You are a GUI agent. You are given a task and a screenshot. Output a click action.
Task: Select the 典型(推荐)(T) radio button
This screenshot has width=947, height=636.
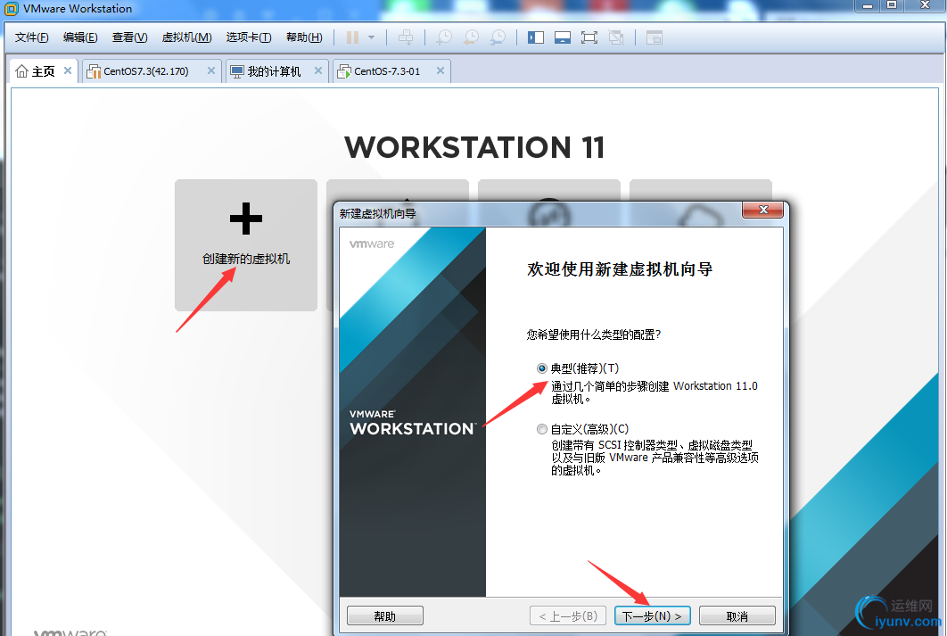coord(542,368)
